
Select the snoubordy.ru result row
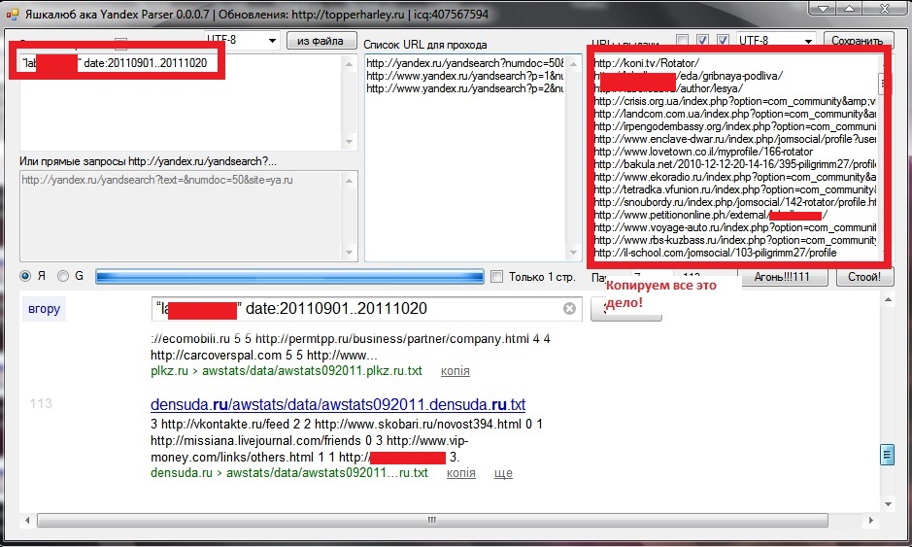[735, 202]
